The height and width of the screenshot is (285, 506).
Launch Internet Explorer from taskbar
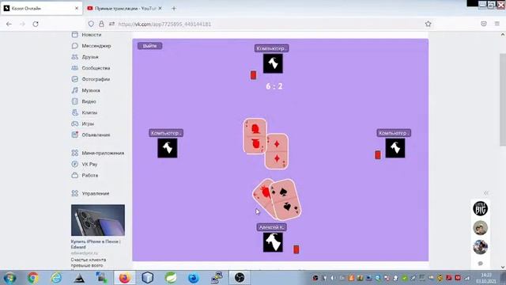(56, 278)
